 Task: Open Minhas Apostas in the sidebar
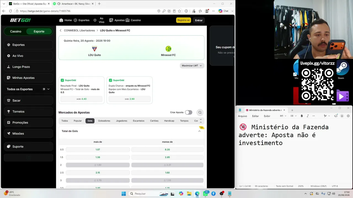click(28, 78)
